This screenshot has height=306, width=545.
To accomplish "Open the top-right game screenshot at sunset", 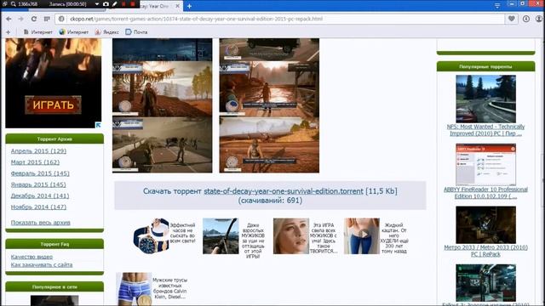I will tap(269, 89).
